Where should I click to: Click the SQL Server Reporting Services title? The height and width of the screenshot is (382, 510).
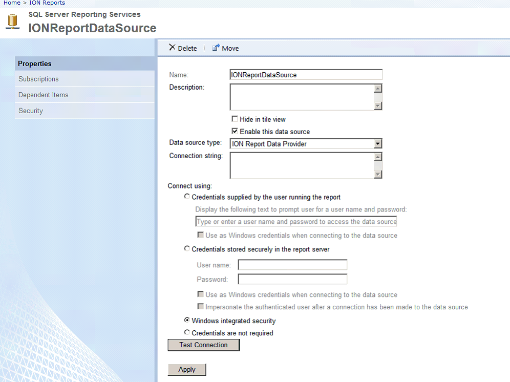84,14
